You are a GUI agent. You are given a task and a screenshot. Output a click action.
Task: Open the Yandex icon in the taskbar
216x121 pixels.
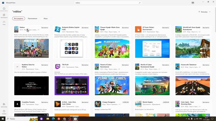(59, 119)
